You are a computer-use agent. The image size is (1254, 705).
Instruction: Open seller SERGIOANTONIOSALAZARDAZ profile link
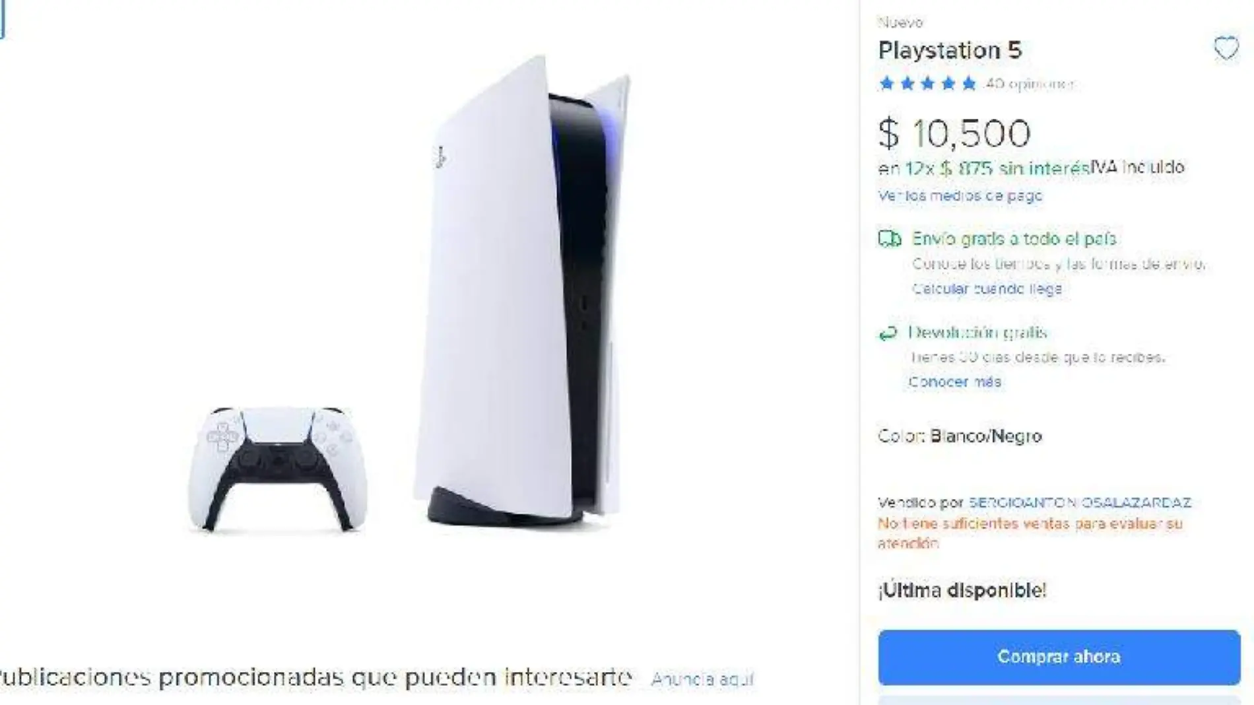point(1080,502)
